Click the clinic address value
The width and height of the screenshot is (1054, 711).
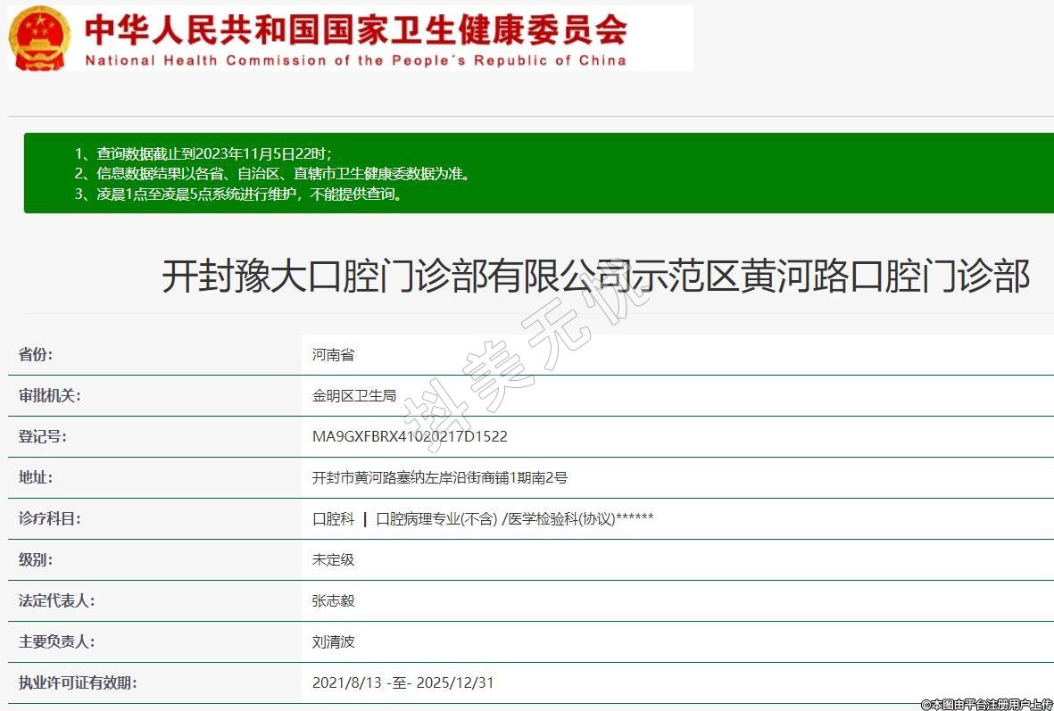[x=439, y=477]
